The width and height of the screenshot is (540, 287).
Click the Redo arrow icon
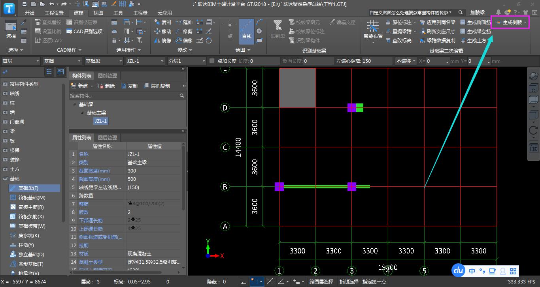pos(64,4)
